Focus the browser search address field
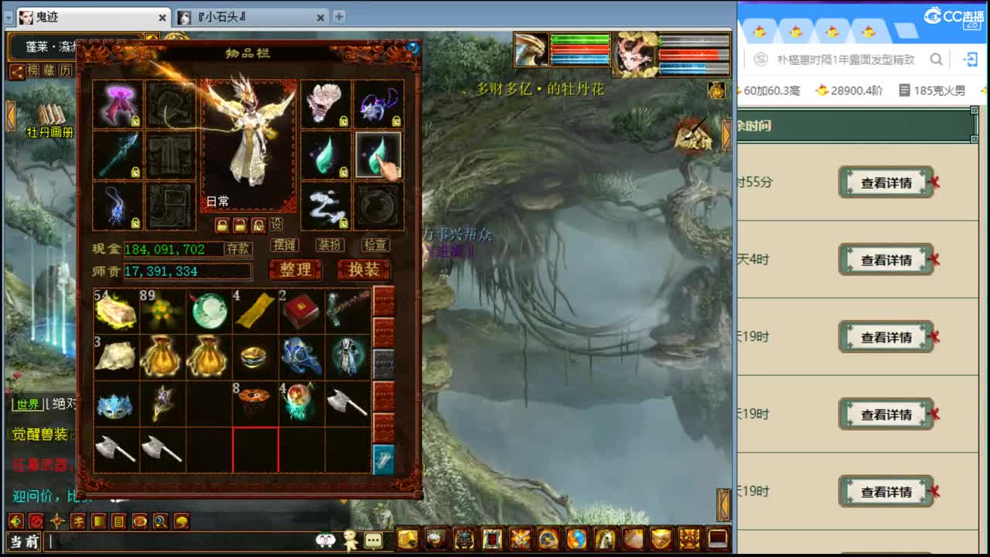 [x=845, y=60]
